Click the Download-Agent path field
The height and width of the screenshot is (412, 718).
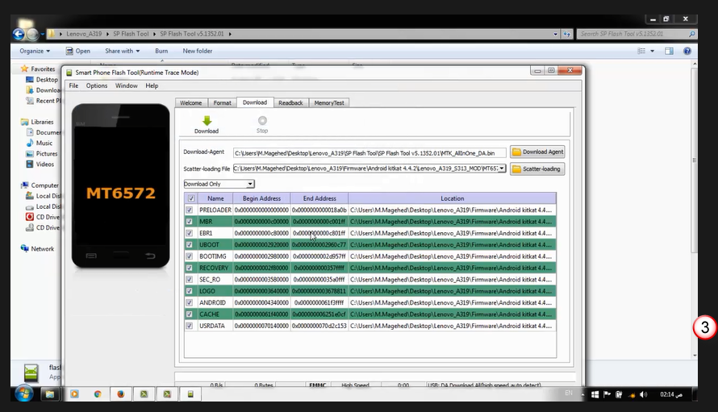(x=369, y=153)
